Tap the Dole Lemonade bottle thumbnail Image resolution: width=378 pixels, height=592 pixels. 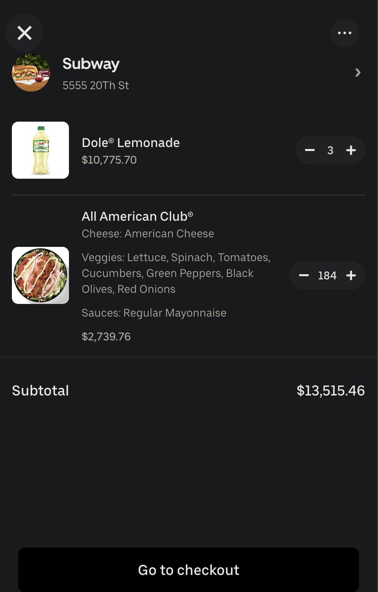tap(40, 150)
